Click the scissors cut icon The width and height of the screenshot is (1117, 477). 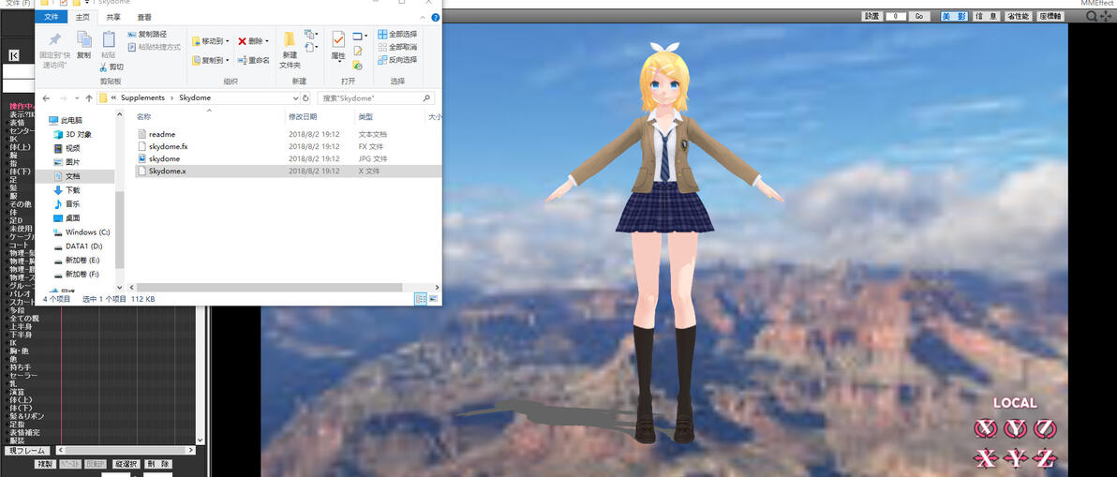click(103, 67)
